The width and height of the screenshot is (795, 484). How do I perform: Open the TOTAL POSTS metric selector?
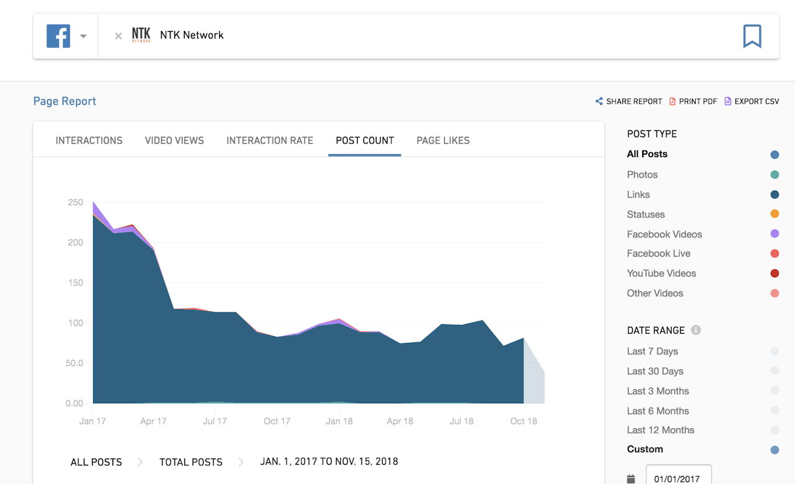click(x=191, y=462)
